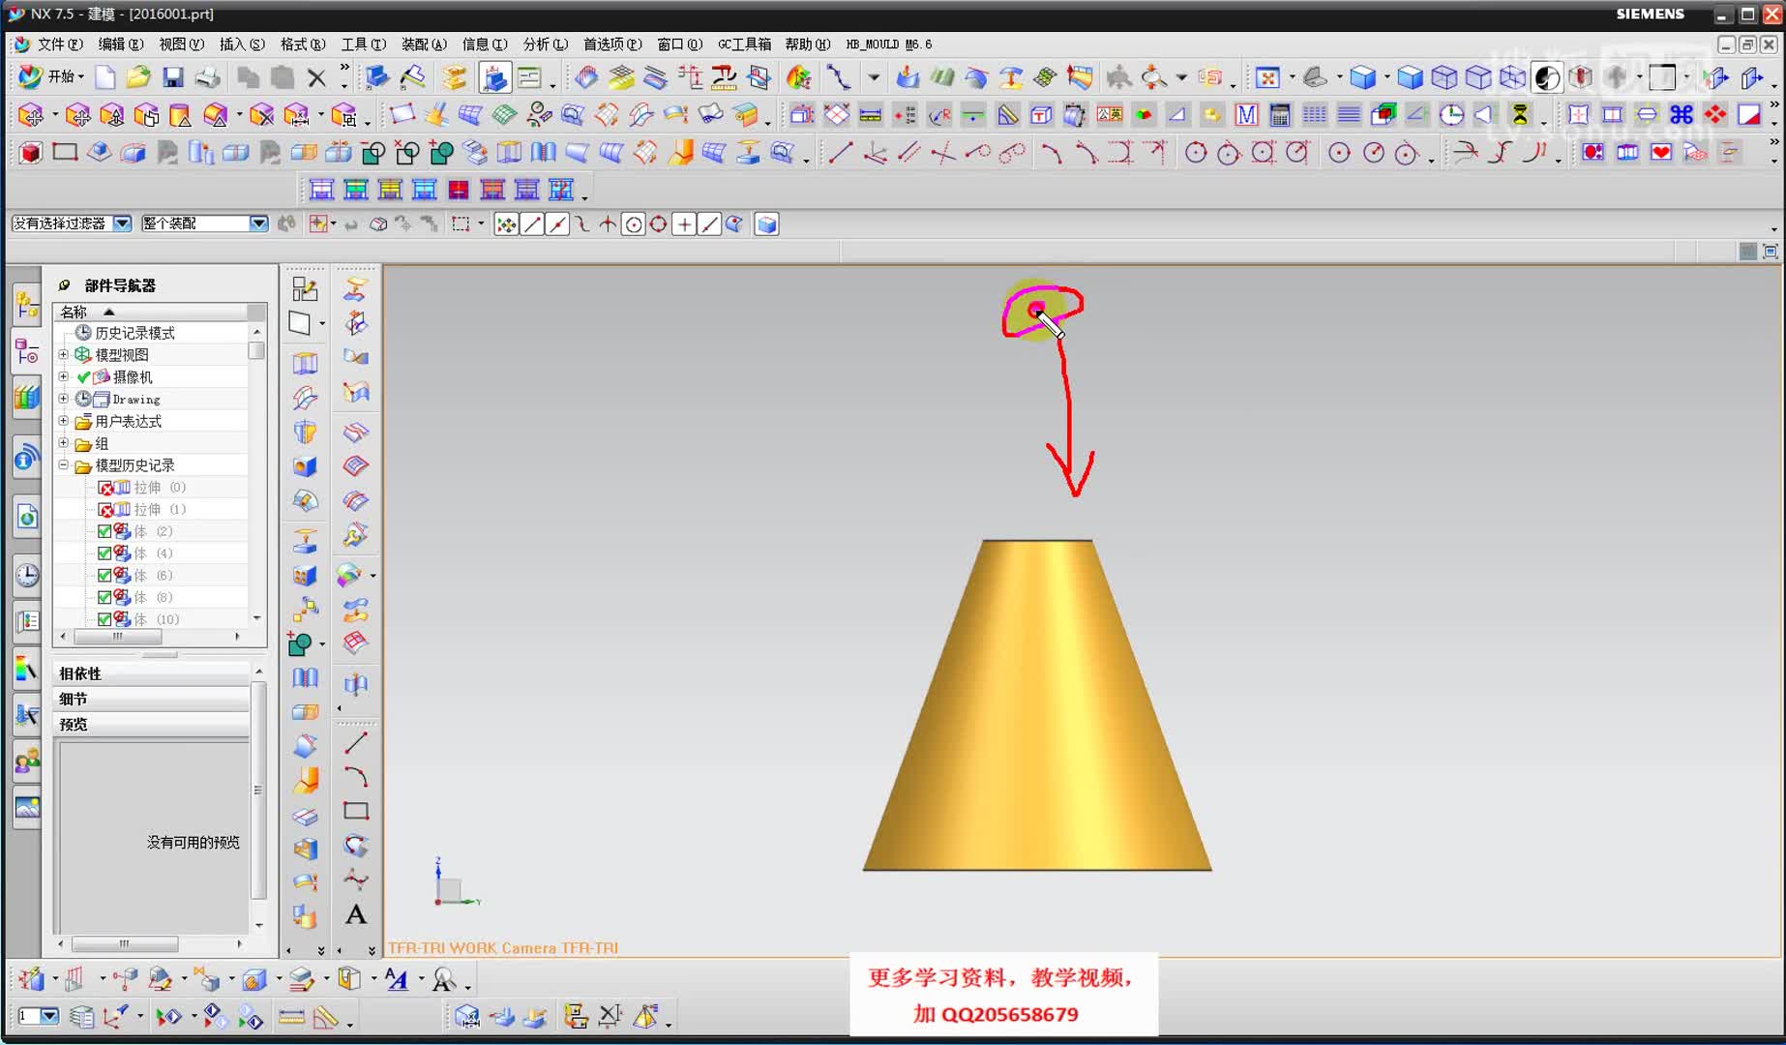This screenshot has width=1786, height=1045.
Task: Select the Extrude tool on the feature toolbar
Action: click(x=133, y=152)
